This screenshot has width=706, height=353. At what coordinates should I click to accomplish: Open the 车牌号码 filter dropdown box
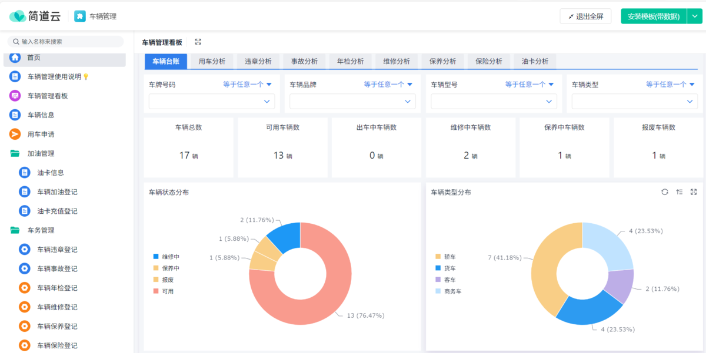pyautogui.click(x=212, y=102)
